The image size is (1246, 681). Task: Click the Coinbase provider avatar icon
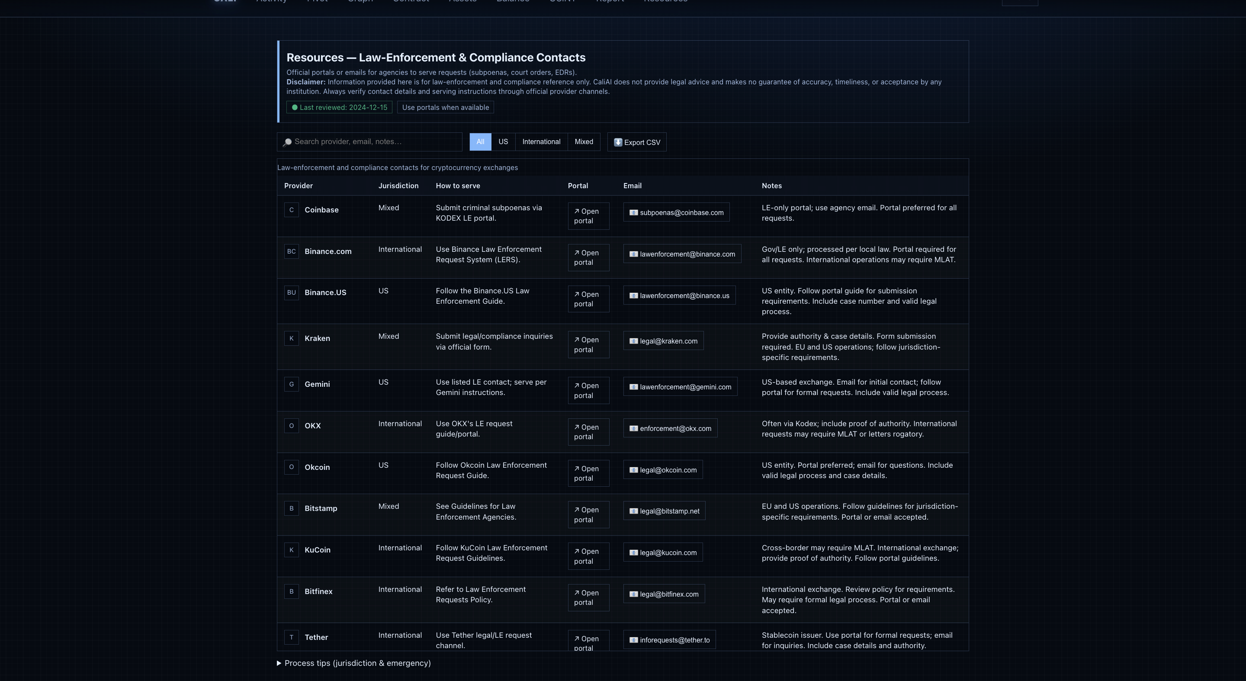[291, 210]
